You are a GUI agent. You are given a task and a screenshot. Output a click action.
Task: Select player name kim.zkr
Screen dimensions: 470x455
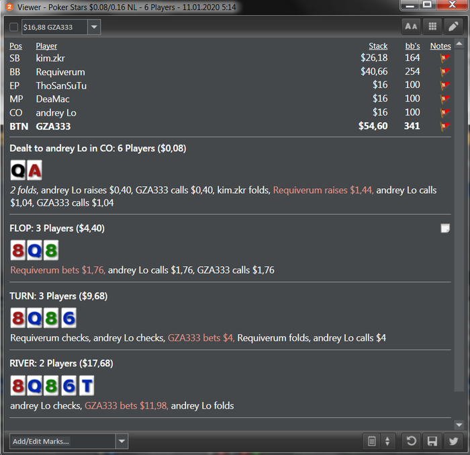click(50, 58)
